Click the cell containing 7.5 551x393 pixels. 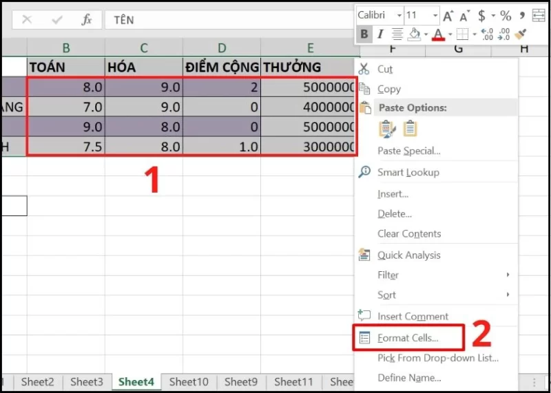point(66,146)
